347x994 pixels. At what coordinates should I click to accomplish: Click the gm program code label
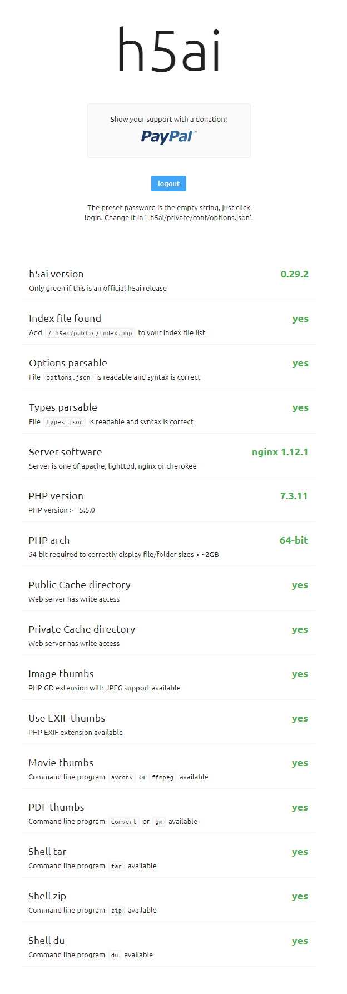click(x=159, y=822)
